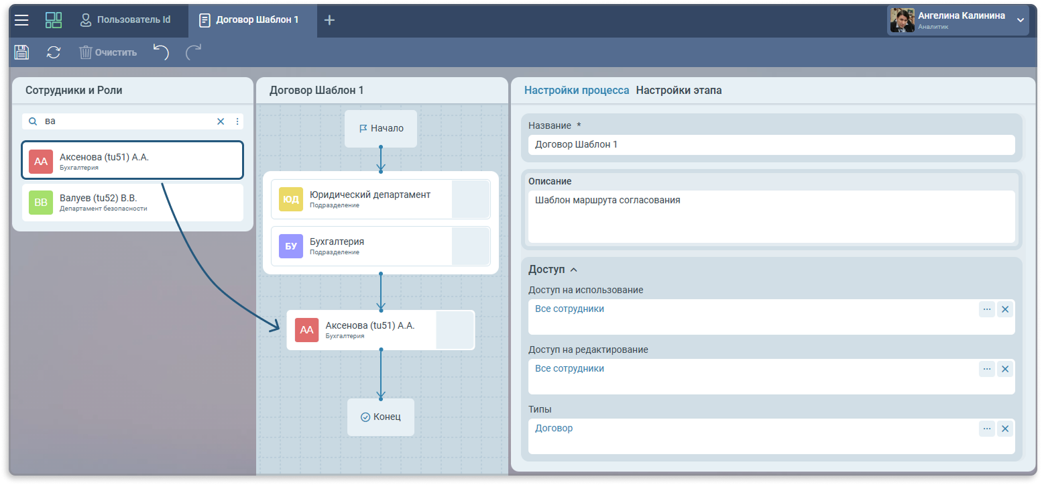Redo the last action
Image resolution: width=1042 pixels, height=485 pixels.
(x=193, y=52)
